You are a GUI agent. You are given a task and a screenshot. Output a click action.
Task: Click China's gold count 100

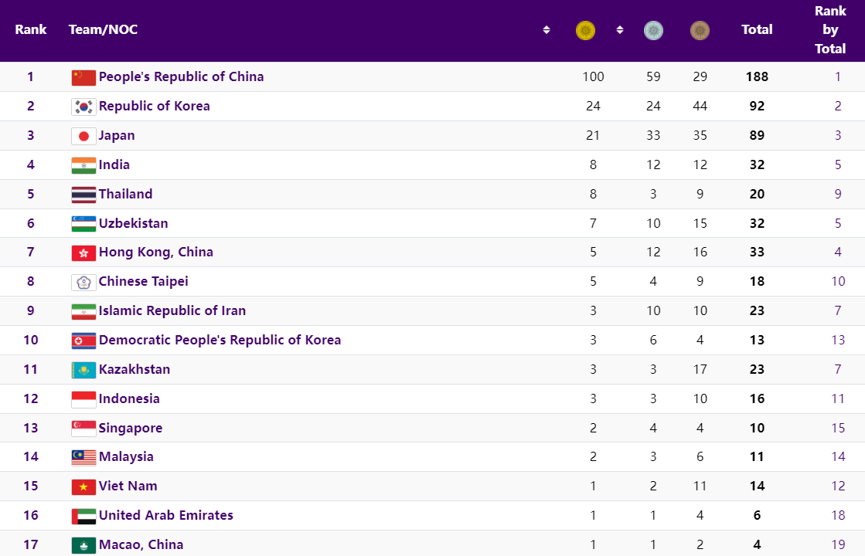tap(593, 76)
